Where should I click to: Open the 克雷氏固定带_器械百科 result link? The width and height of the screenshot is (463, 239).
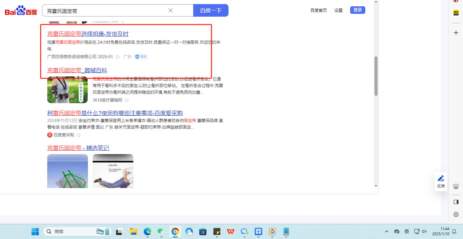point(77,70)
